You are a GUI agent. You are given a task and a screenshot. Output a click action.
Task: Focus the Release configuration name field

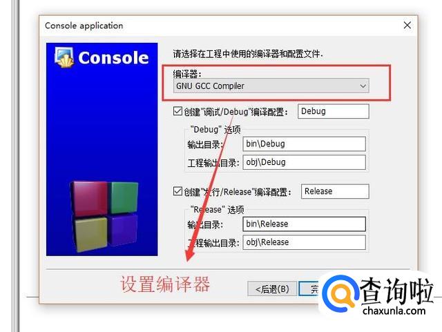click(x=335, y=191)
